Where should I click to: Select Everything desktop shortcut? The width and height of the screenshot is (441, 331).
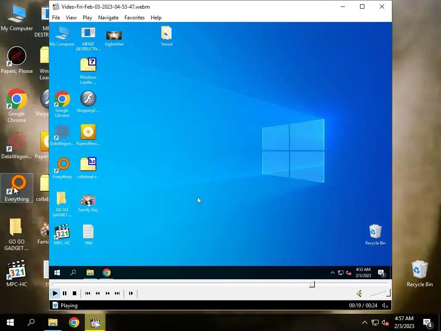(x=17, y=188)
